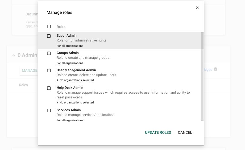Click the UPDATE ROLES button
Image resolution: width=245 pixels, height=150 pixels.
(x=158, y=132)
